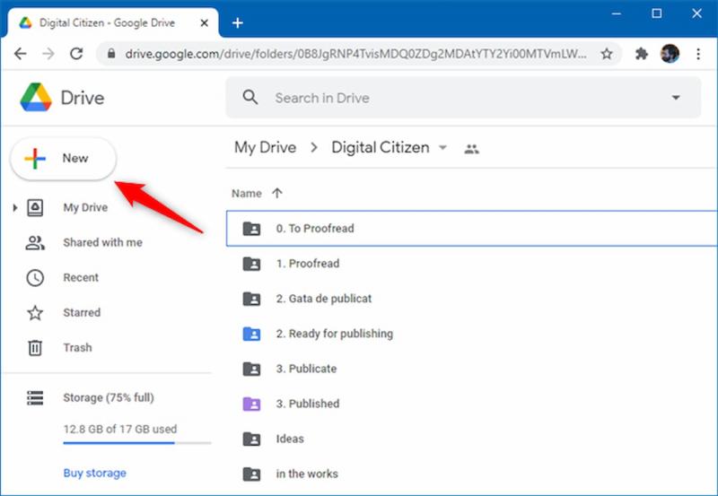Screen dimensions: 718x496
Task: Click the Shared with me people icon
Action: point(35,242)
